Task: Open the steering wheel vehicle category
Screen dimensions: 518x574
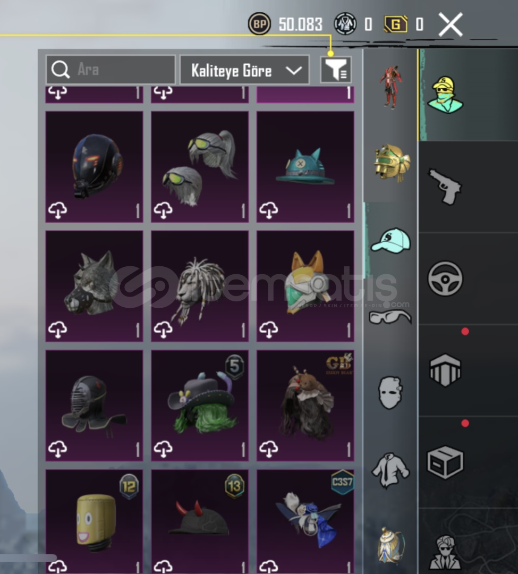Action: point(445,278)
